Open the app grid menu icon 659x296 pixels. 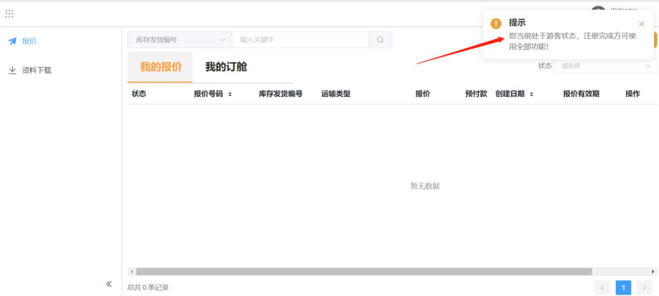point(9,14)
